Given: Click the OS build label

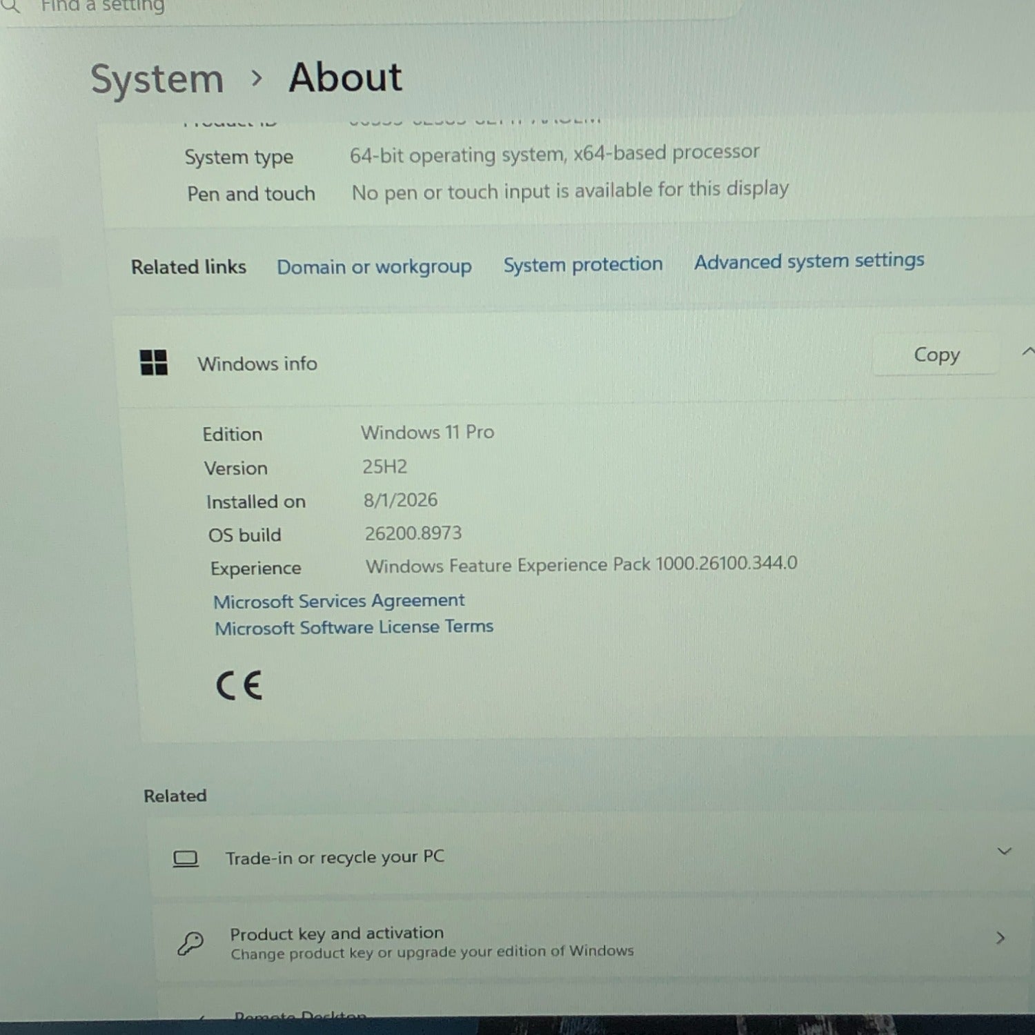Looking at the screenshot, I should tap(245, 535).
